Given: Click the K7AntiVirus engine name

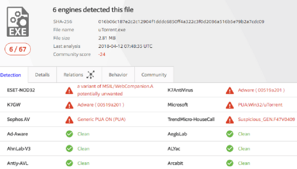Looking at the screenshot, I should [180, 90].
